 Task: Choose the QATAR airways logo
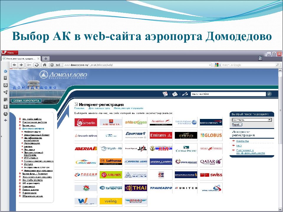tap(211, 162)
